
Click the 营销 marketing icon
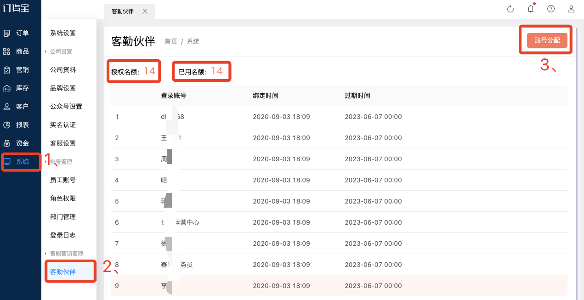click(7, 70)
